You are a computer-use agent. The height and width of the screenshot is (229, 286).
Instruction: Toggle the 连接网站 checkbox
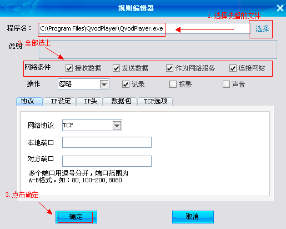coord(233,68)
